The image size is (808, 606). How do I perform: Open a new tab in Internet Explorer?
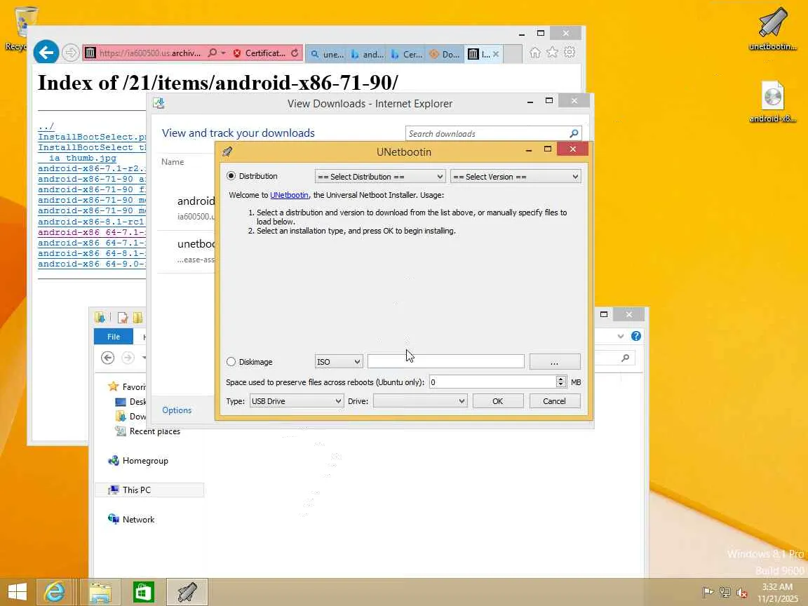coord(512,54)
